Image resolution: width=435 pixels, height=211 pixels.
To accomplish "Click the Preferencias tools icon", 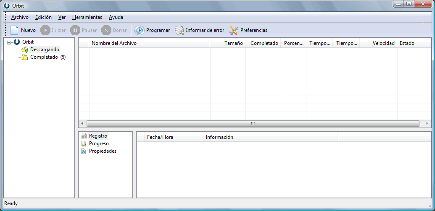I will pyautogui.click(x=234, y=30).
